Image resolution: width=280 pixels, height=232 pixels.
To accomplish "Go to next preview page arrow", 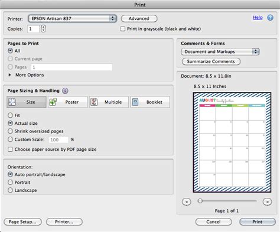I will [267, 201].
